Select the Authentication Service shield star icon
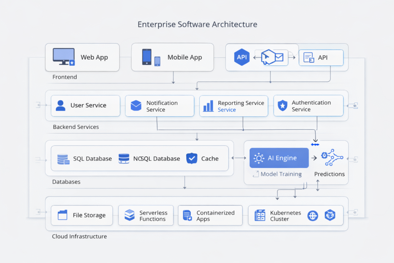Viewport: 394px width, 263px height. click(x=283, y=106)
